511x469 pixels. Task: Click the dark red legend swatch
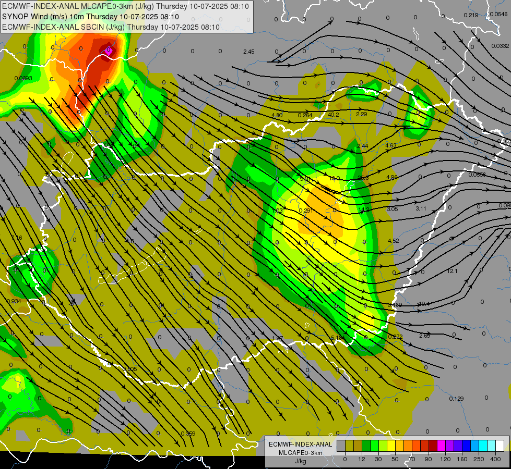433,446
